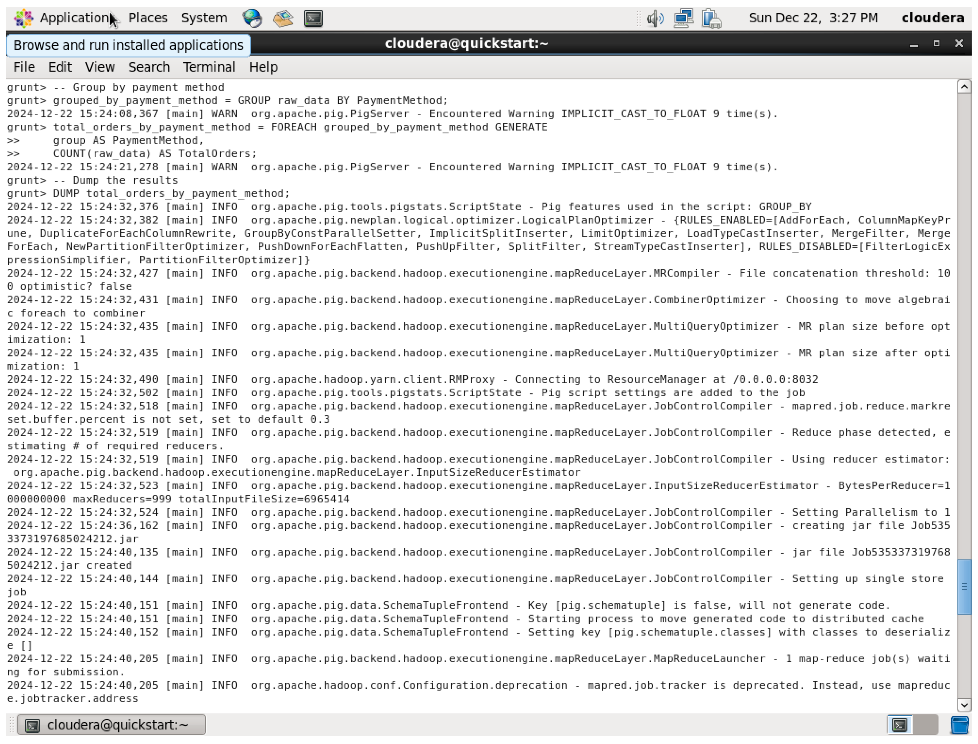Check the battery power icon in the tray

pyautogui.click(x=711, y=18)
